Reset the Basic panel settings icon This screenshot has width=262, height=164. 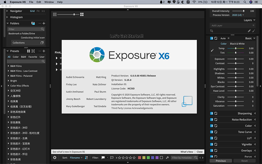coord(216,38)
